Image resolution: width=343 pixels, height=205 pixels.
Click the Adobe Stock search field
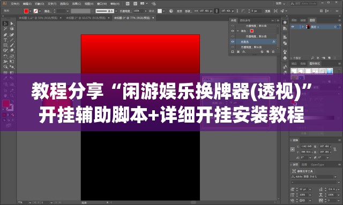(x=304, y=4)
